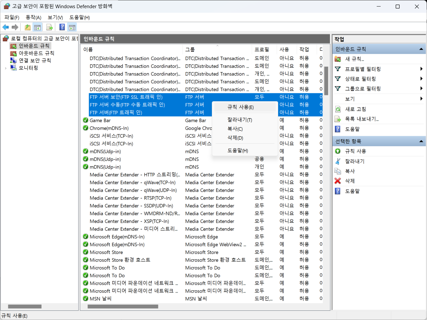This screenshot has height=320, width=427.
Task: Click the 목록 내보내기... action link
Action: click(x=362, y=119)
